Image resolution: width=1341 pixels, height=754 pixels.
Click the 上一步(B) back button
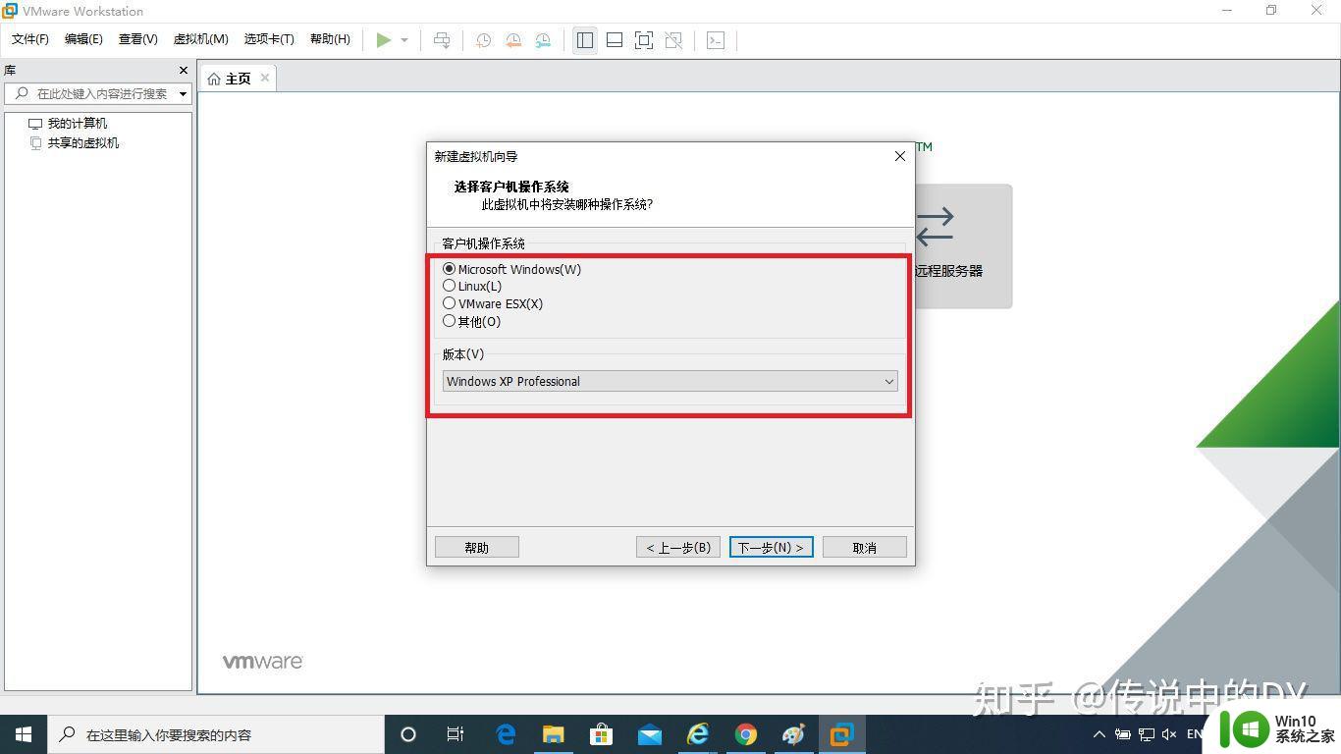click(x=678, y=547)
